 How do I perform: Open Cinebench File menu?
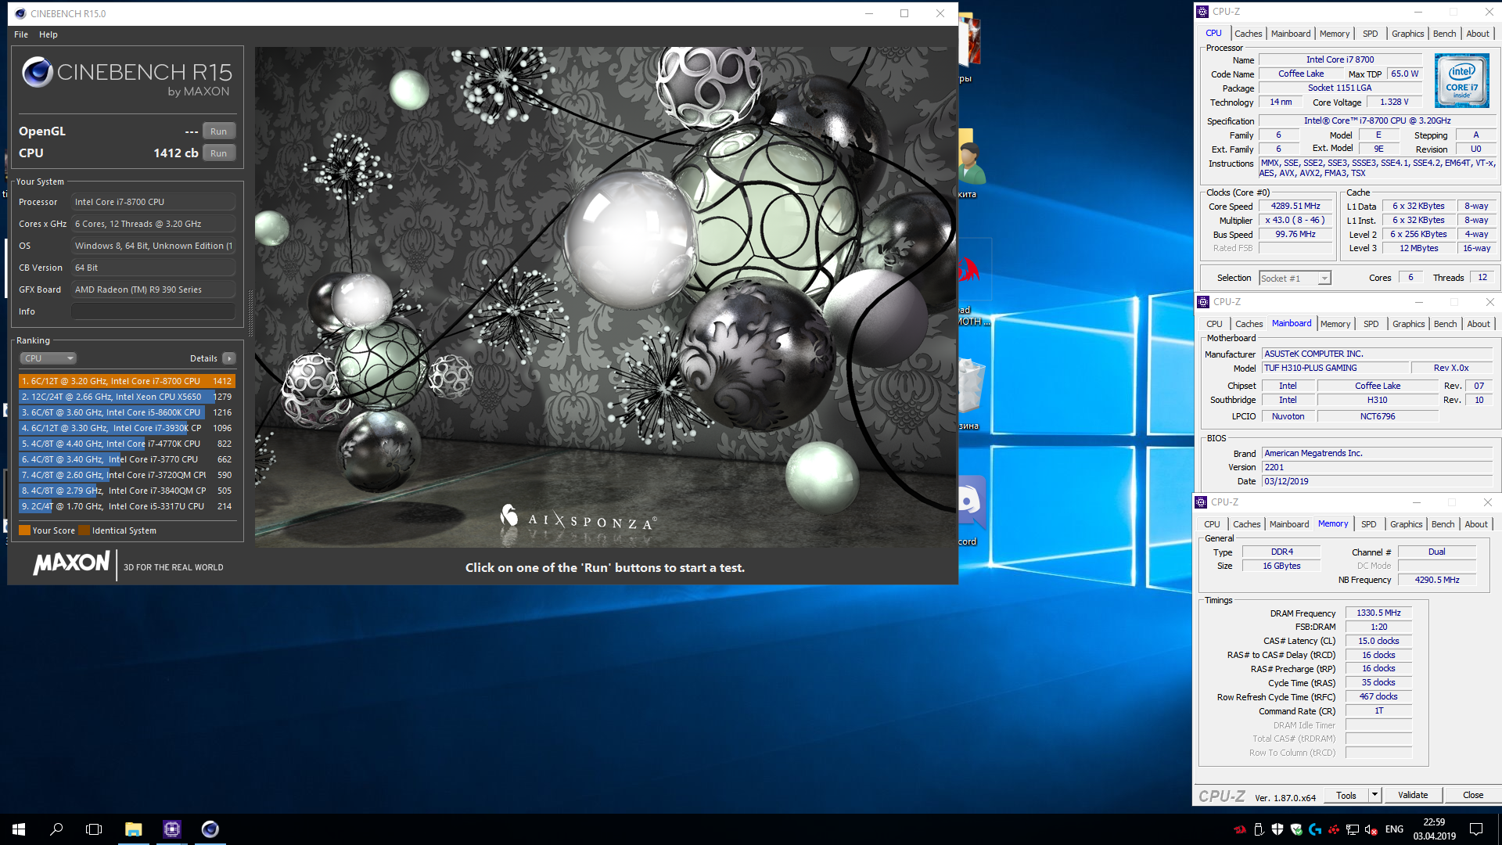click(x=21, y=34)
